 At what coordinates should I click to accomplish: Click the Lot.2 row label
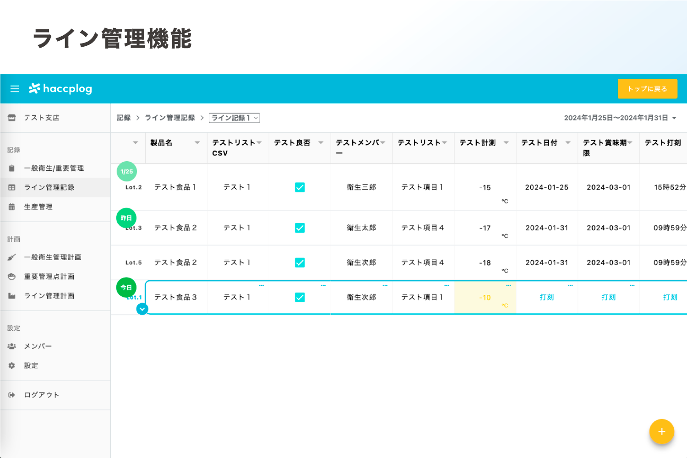134,187
